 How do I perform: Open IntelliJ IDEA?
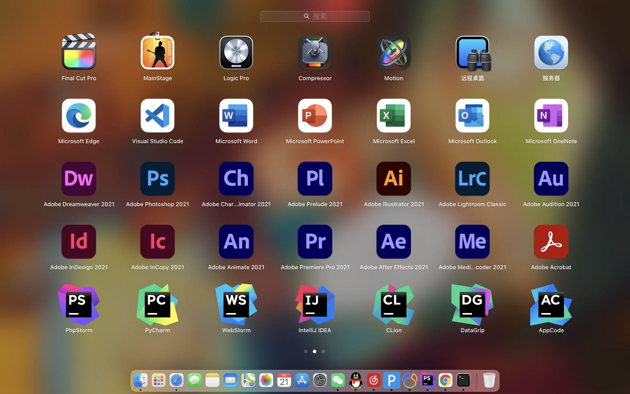pyautogui.click(x=315, y=305)
